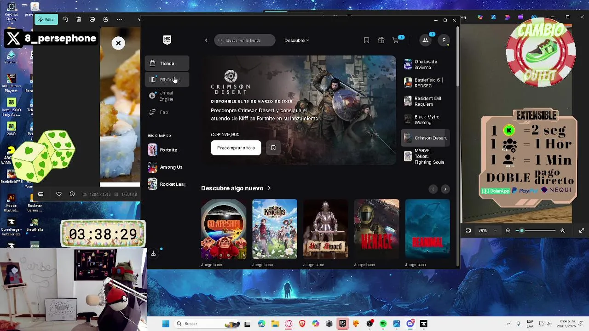
Task: Open Fab in the sidebar
Action: (x=167, y=112)
